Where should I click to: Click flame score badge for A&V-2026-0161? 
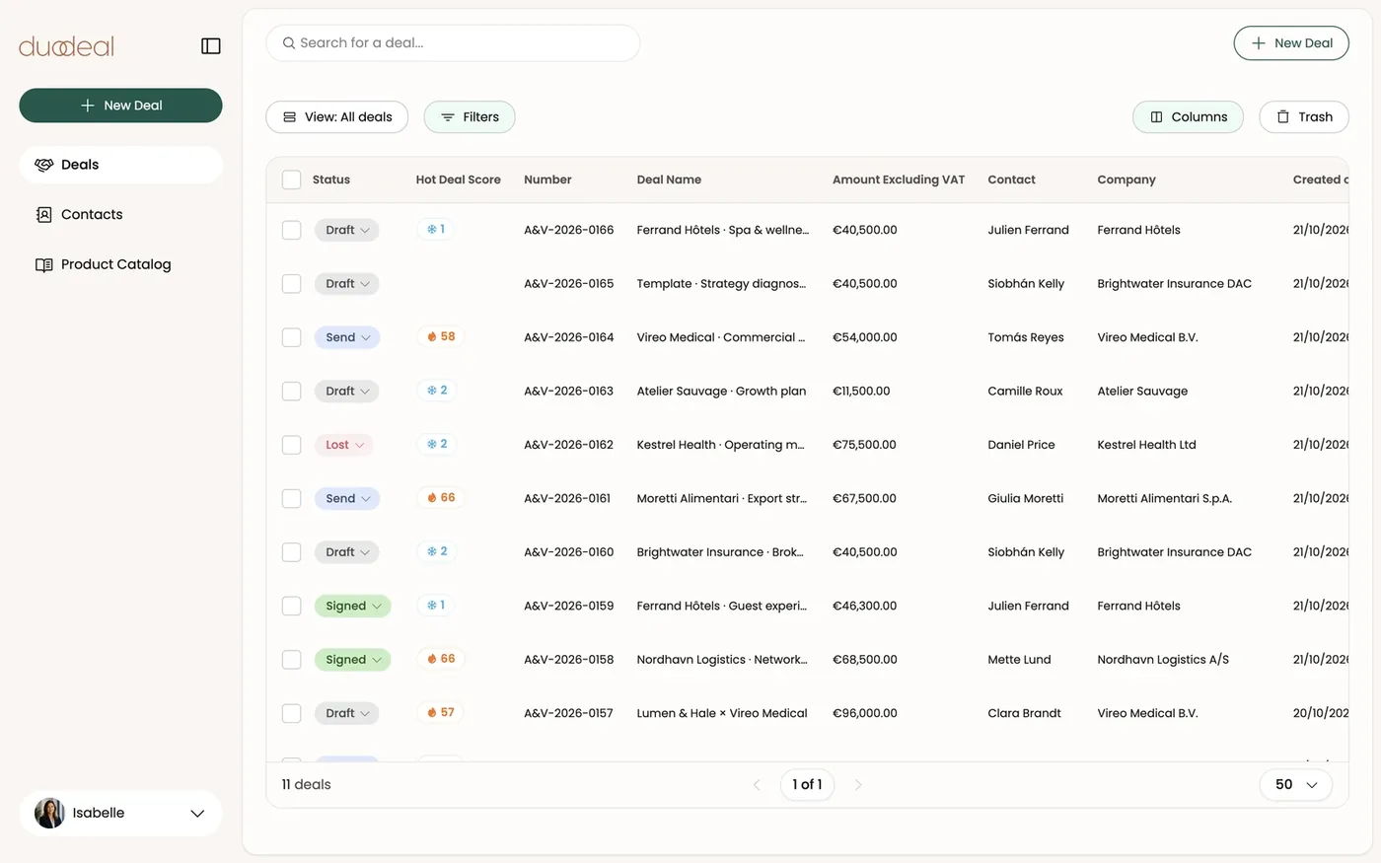pyautogui.click(x=441, y=497)
